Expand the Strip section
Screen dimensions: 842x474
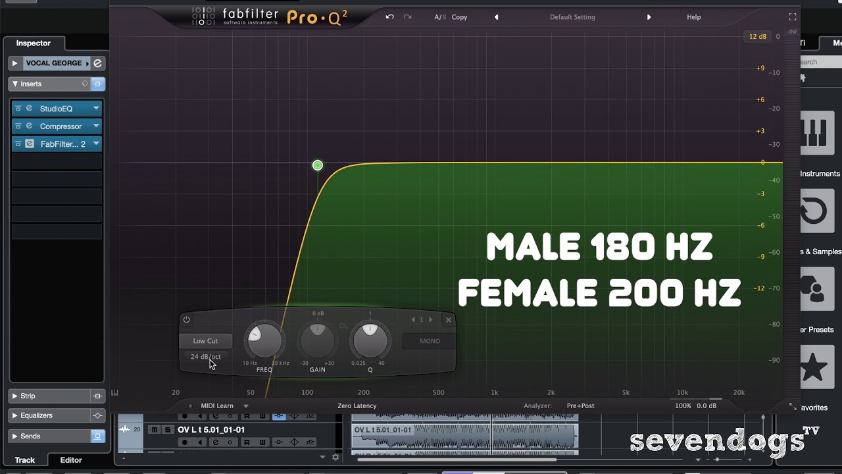pos(14,396)
